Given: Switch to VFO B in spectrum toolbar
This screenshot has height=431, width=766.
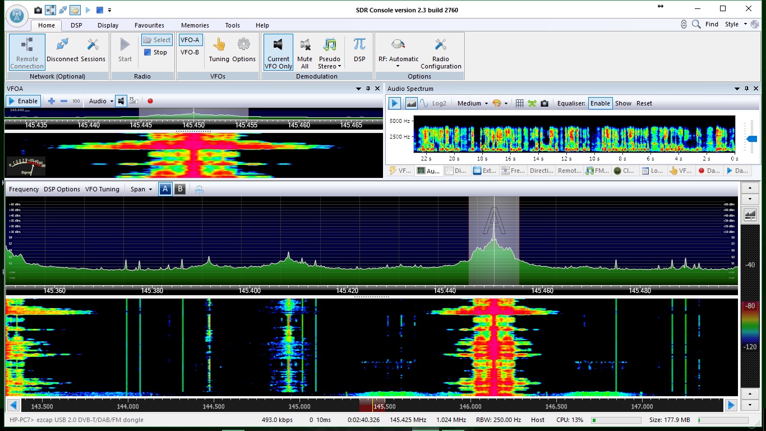Looking at the screenshot, I should pos(180,189).
